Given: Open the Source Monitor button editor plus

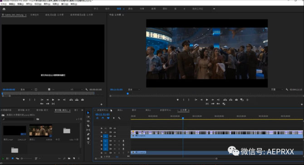Looking at the screenshot, I should [101, 104].
